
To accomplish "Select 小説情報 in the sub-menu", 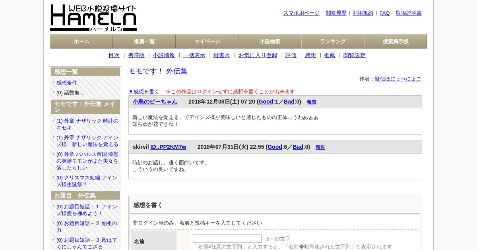I will click(164, 56).
